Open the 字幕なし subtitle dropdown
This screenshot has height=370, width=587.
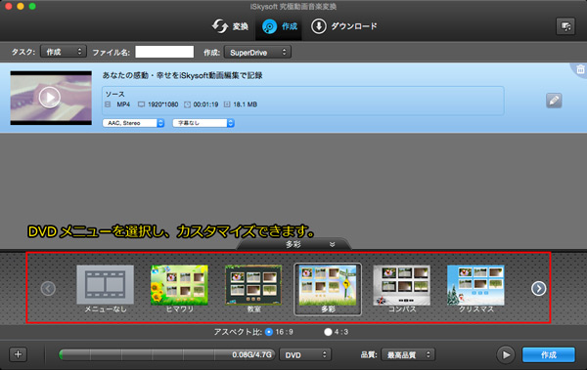point(203,123)
